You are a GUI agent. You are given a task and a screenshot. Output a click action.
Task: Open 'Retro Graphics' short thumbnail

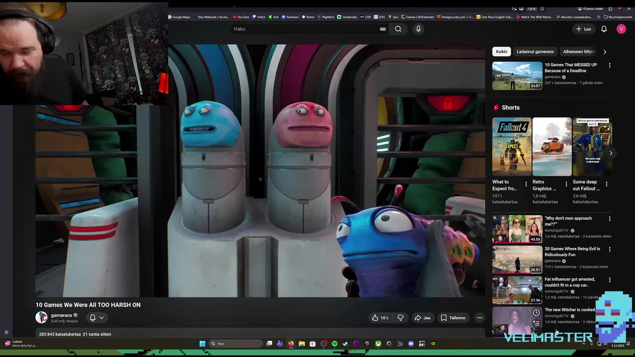552,147
